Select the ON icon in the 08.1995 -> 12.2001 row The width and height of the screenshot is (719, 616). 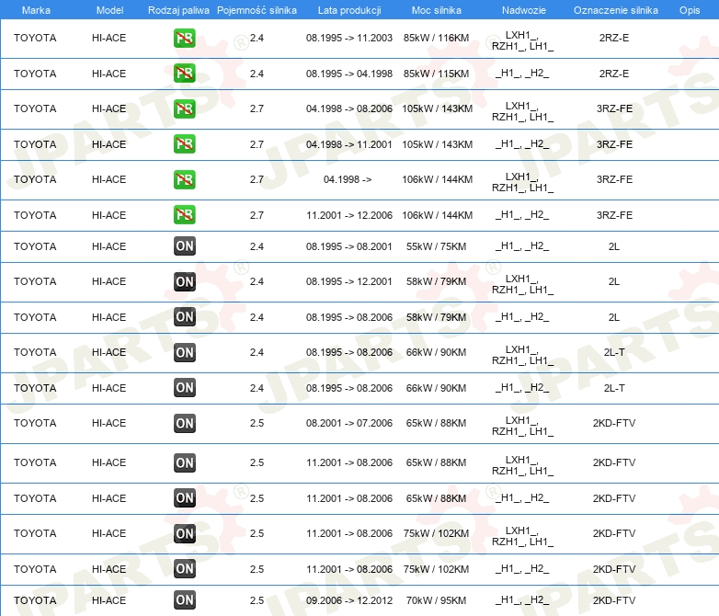click(x=184, y=282)
